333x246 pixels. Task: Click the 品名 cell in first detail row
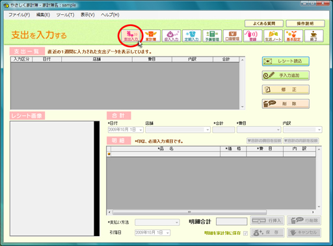click(166, 154)
